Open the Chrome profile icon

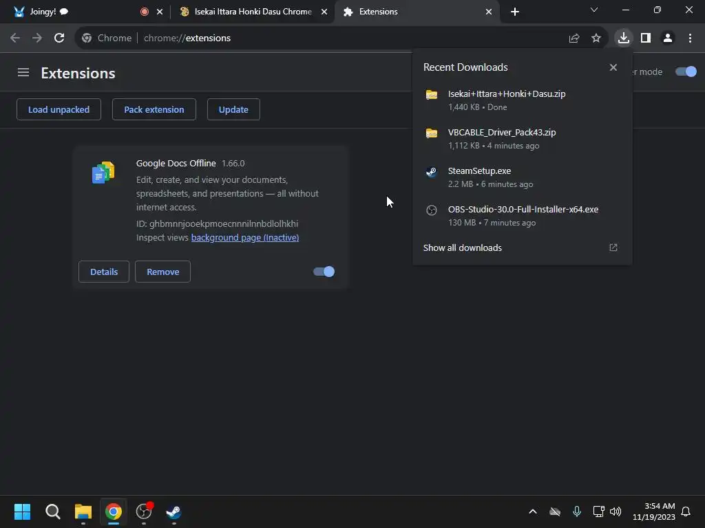[x=668, y=38]
